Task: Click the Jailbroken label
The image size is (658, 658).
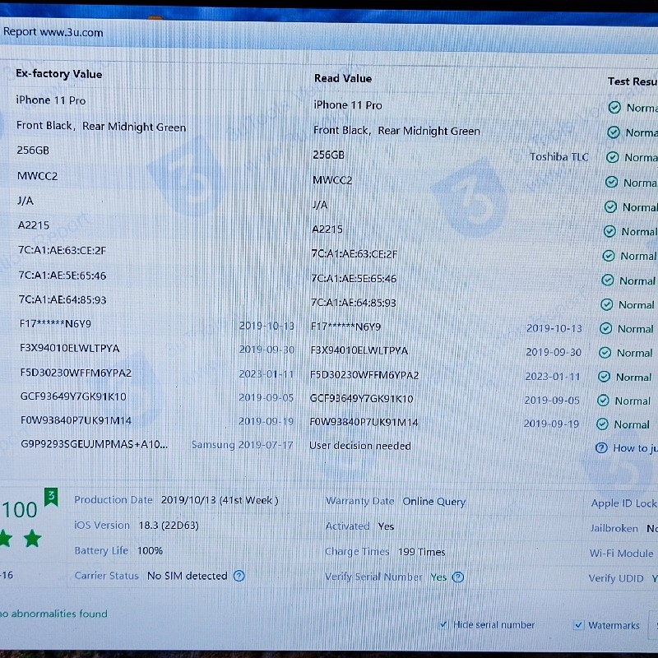Action: (614, 528)
